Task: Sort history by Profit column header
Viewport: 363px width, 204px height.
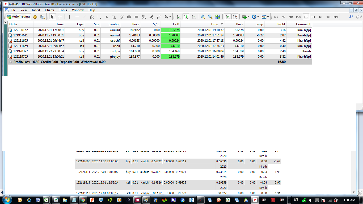Action: (x=281, y=24)
